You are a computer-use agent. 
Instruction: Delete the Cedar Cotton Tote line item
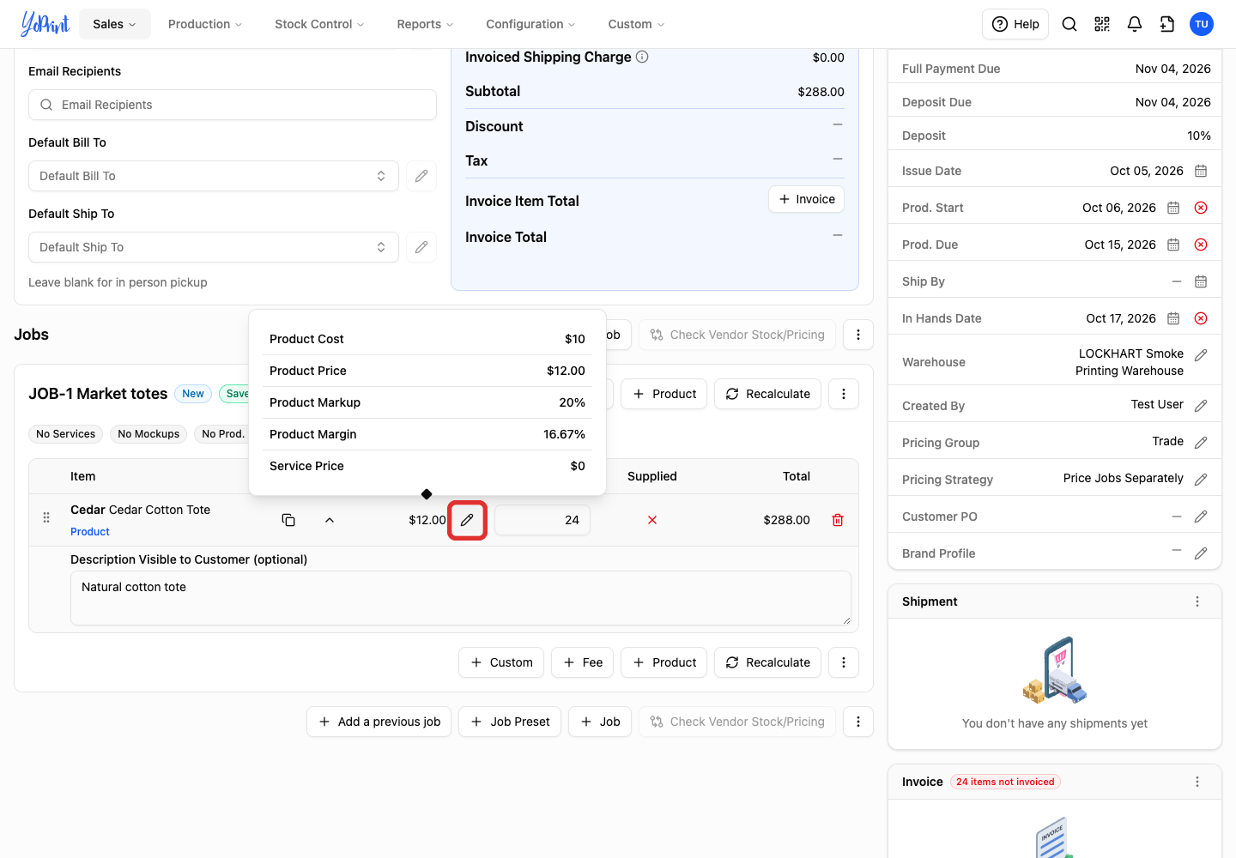pos(838,520)
